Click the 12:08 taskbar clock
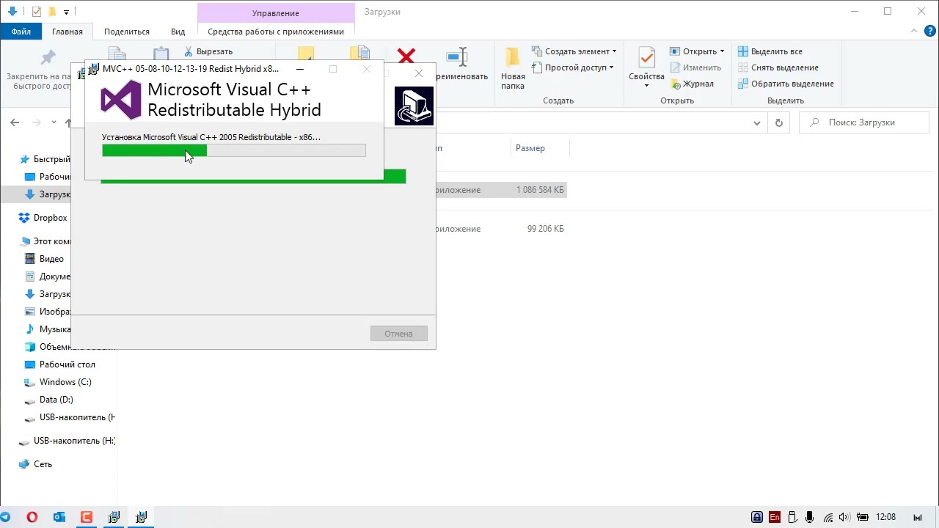Viewport: 939px width, 528px height. (885, 517)
